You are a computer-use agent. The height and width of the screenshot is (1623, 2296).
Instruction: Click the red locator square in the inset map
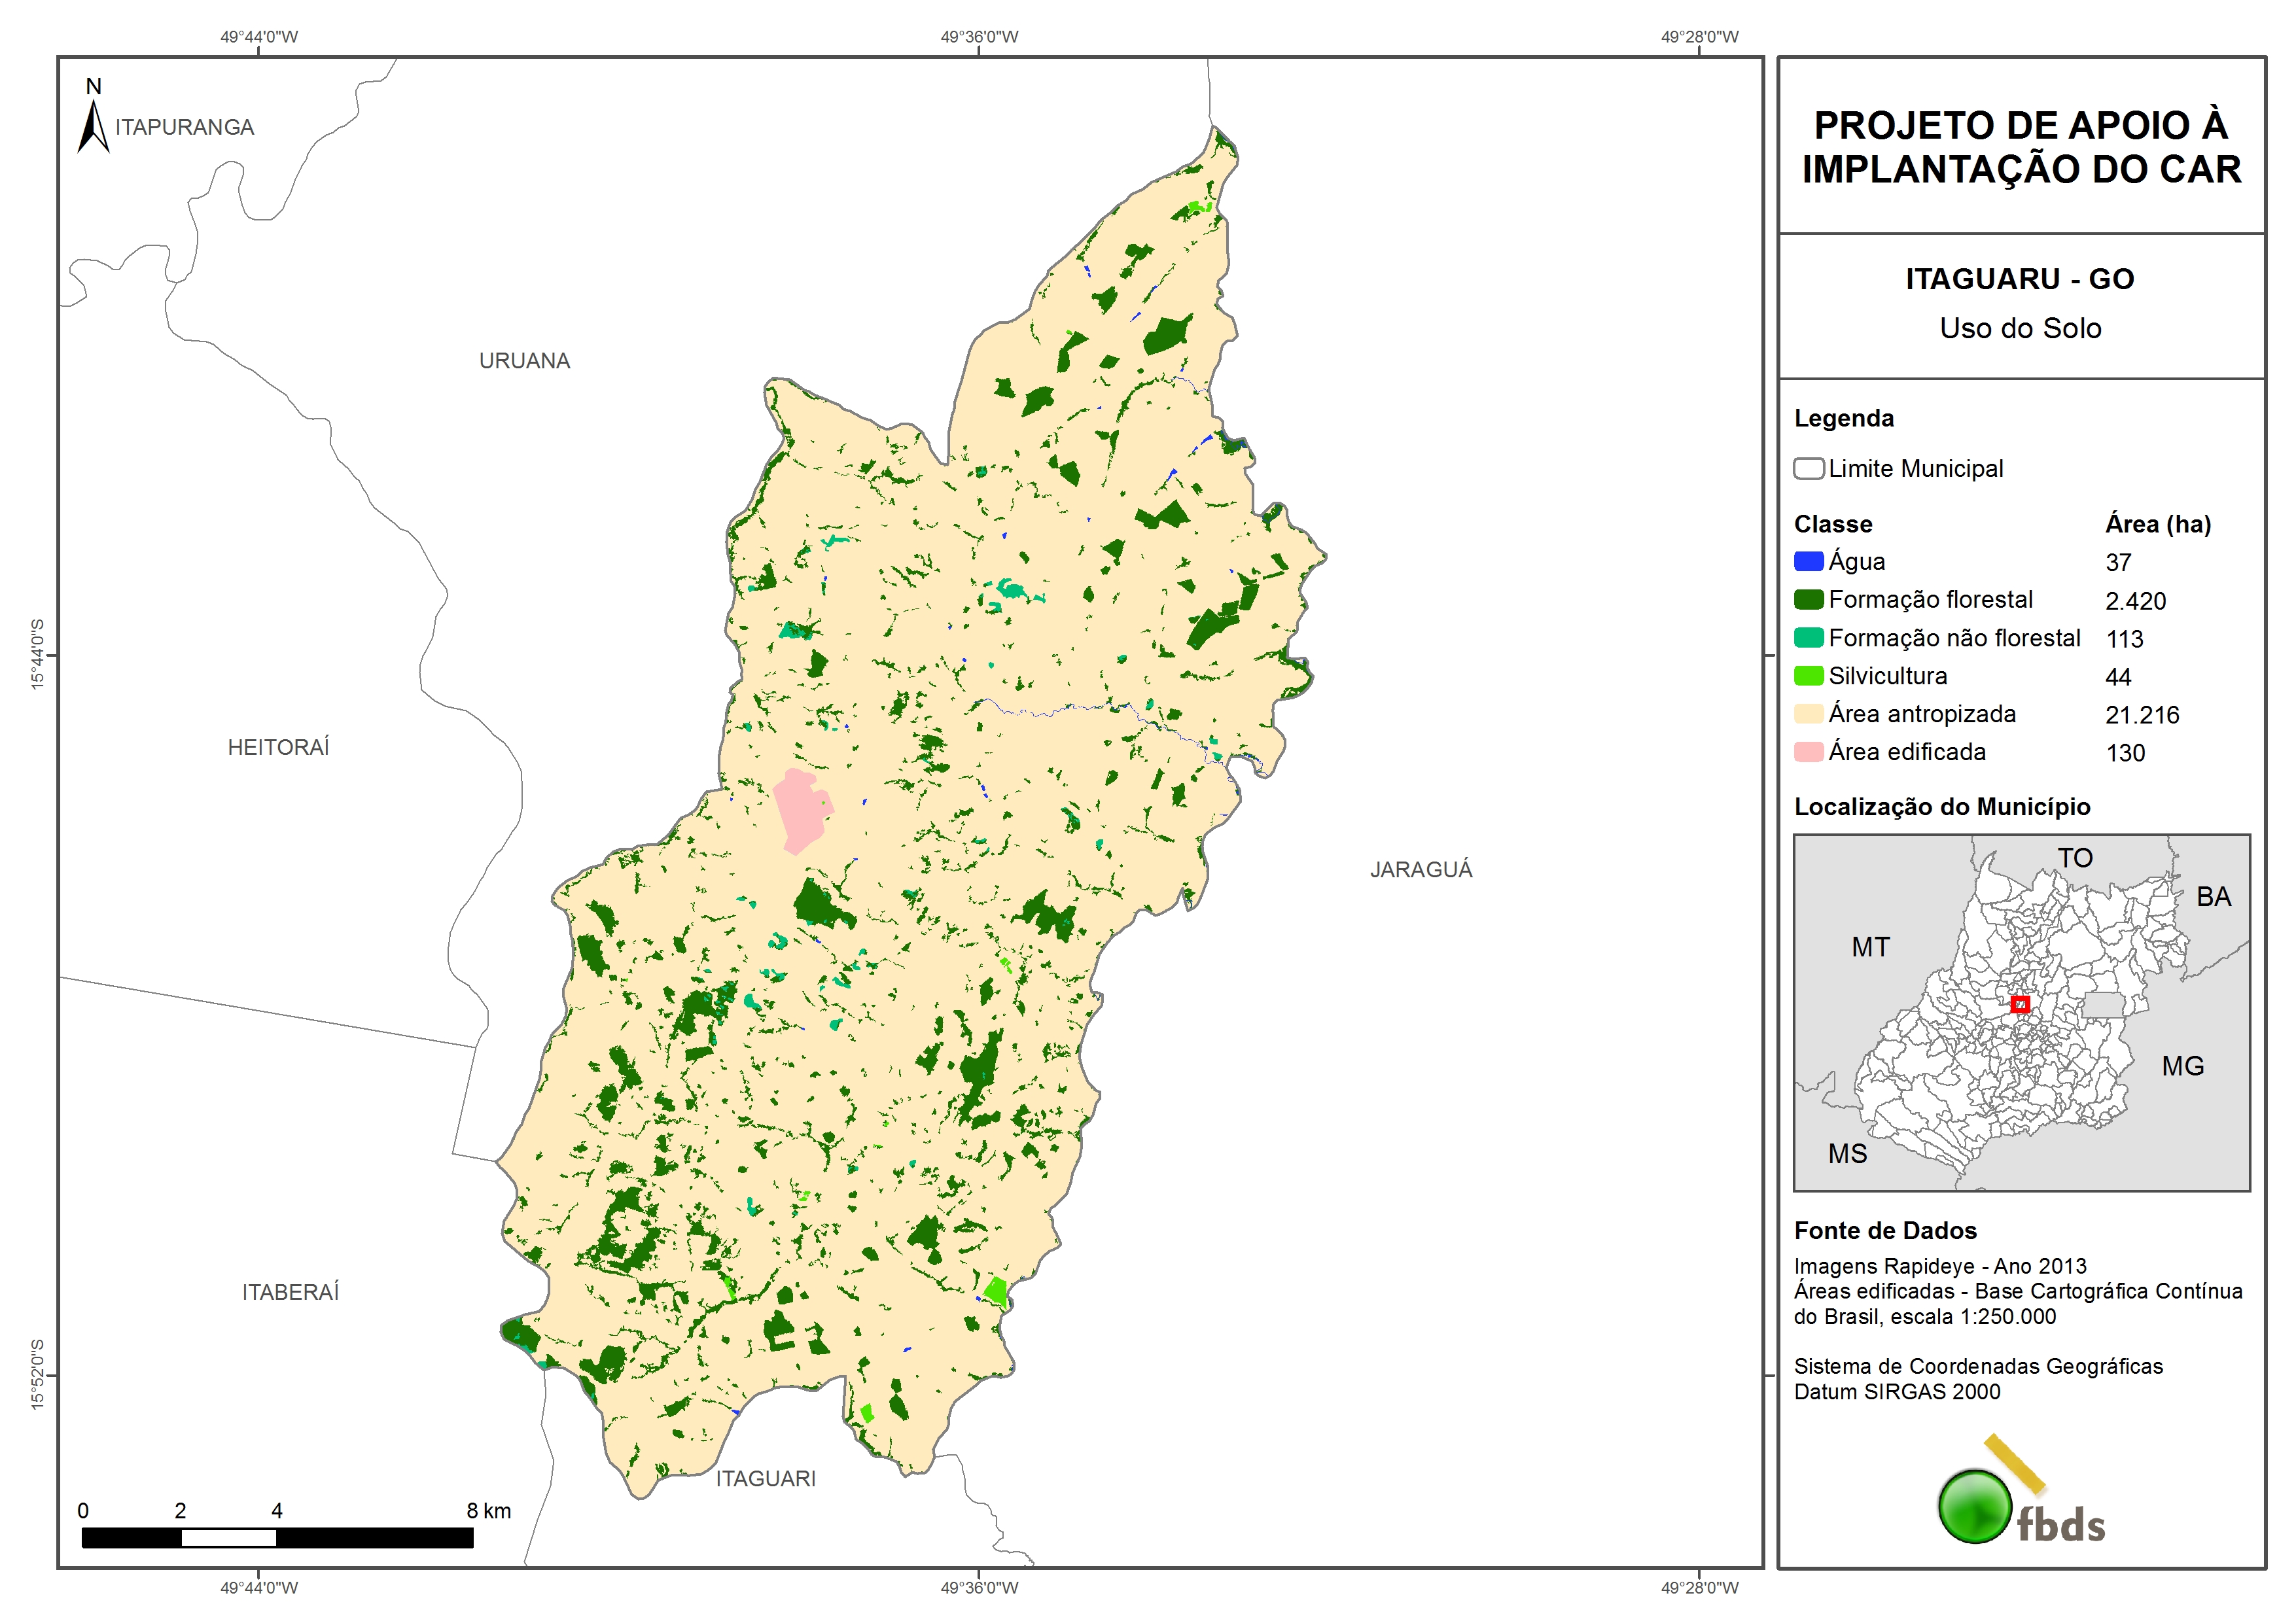click(2020, 1004)
